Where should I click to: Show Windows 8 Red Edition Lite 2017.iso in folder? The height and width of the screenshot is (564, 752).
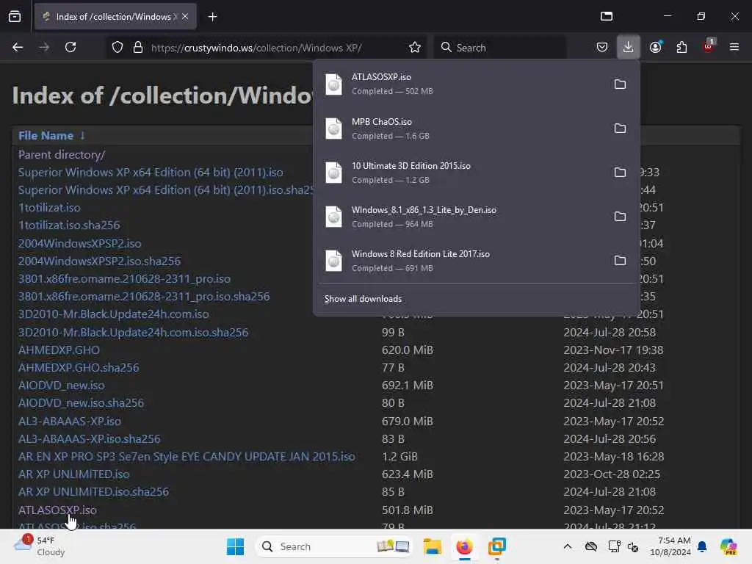click(620, 261)
